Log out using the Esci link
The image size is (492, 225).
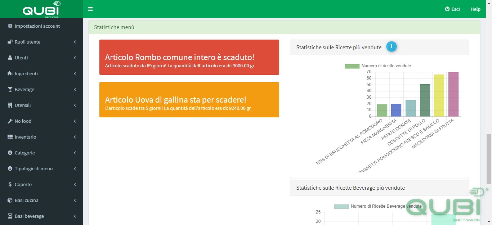click(452, 9)
